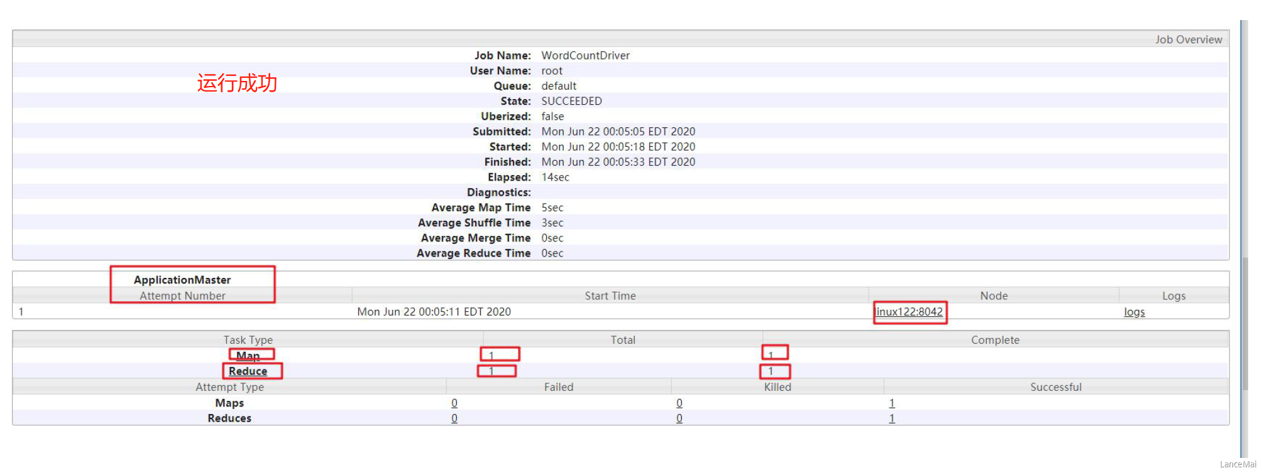Open failed Maps attempts count
The image size is (1262, 473).
click(454, 403)
